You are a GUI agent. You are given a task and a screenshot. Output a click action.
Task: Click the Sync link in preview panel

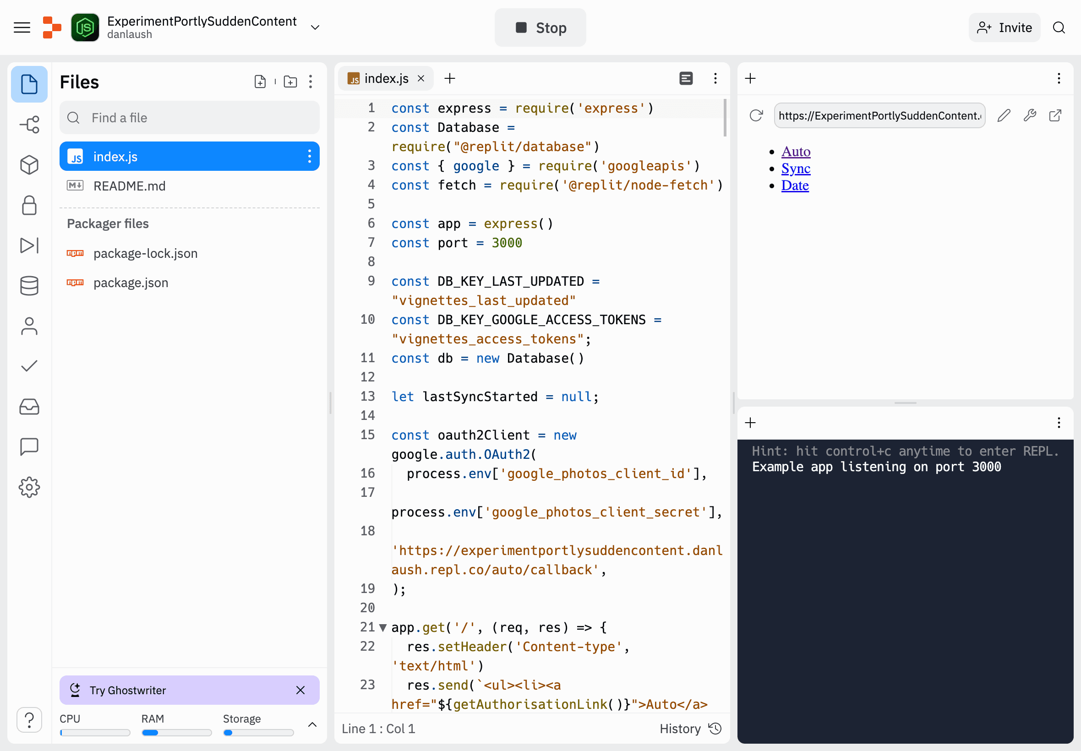click(x=795, y=168)
